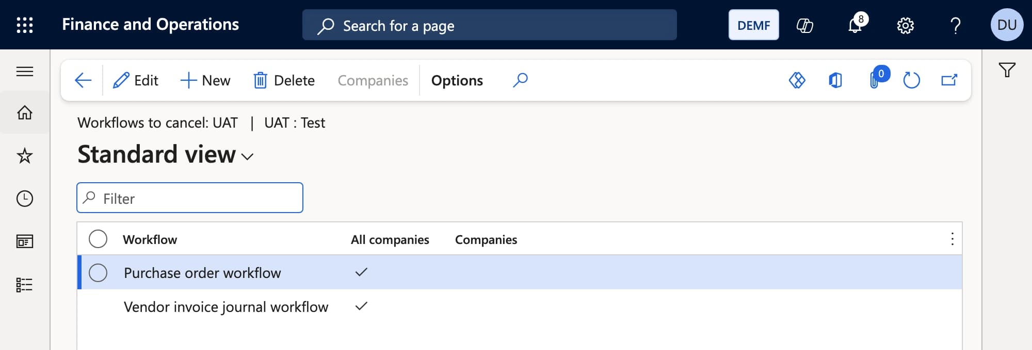Viewport: 1032px width, 350px height.
Task: Open page in new window
Action: click(x=949, y=80)
